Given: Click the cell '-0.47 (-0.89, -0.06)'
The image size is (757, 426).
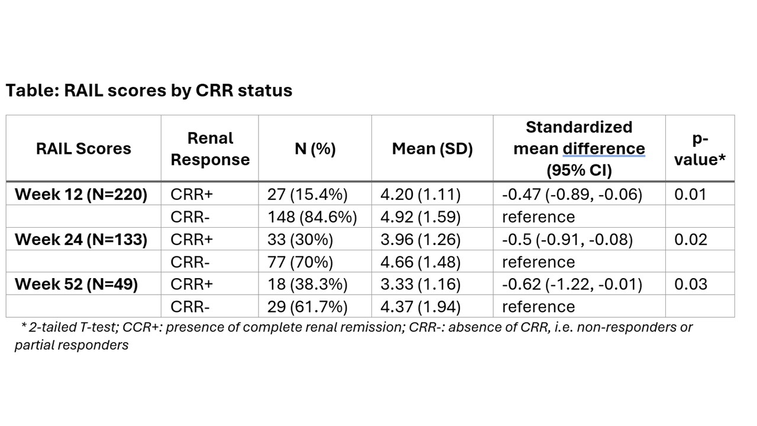Looking at the screenshot, I should 572,194.
